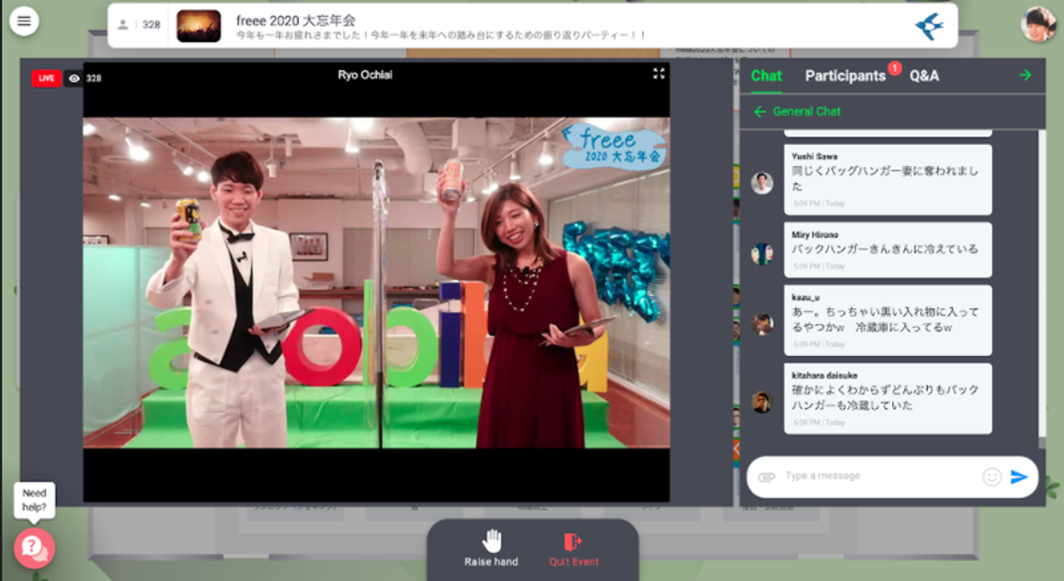1064x581 pixels.
Task: Click the Participants notification badge
Action: (x=894, y=68)
